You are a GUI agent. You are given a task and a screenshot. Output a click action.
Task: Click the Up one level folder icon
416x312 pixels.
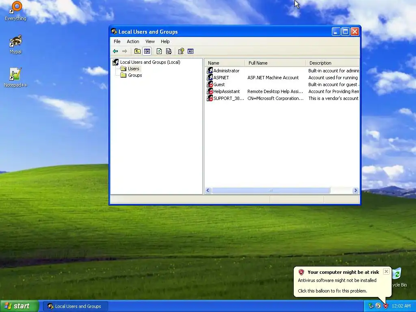coord(137,51)
